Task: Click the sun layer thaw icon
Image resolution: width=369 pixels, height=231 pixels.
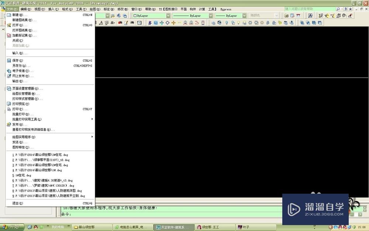Action: (x=262, y=23)
